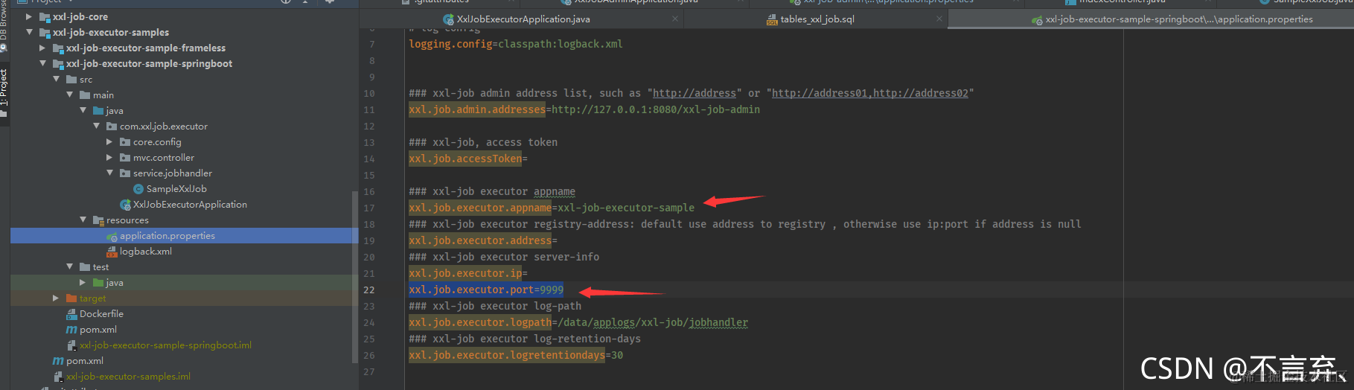
Task: Close the XxlJobExecutorApplication.java tab
Action: [674, 19]
